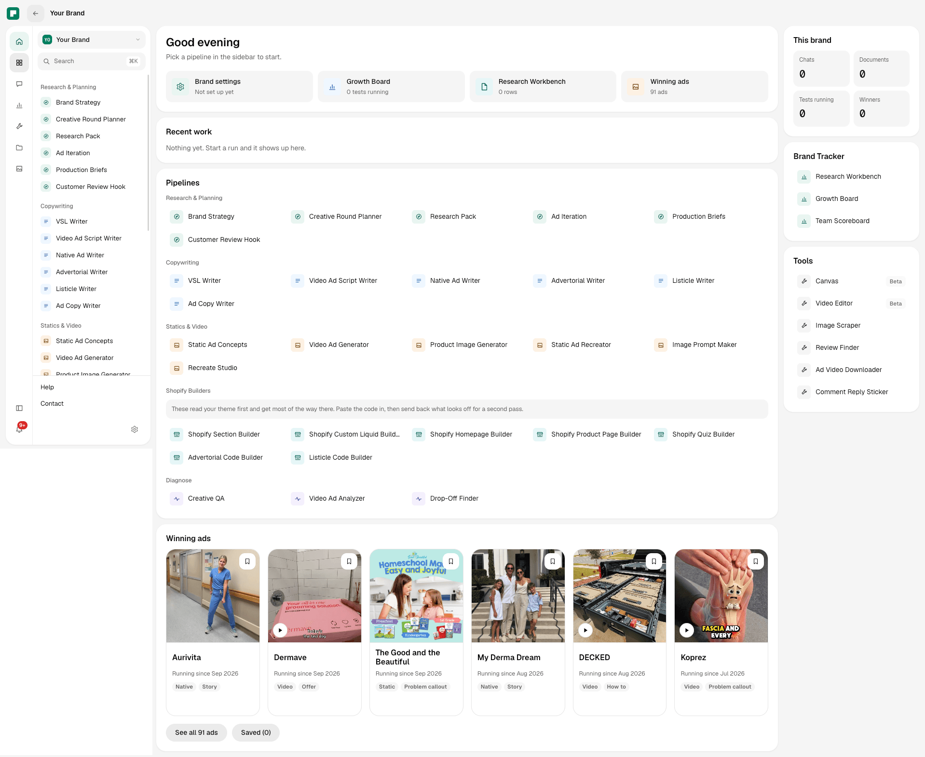Open Contact link in sidebar
The height and width of the screenshot is (757, 925).
[52, 404]
